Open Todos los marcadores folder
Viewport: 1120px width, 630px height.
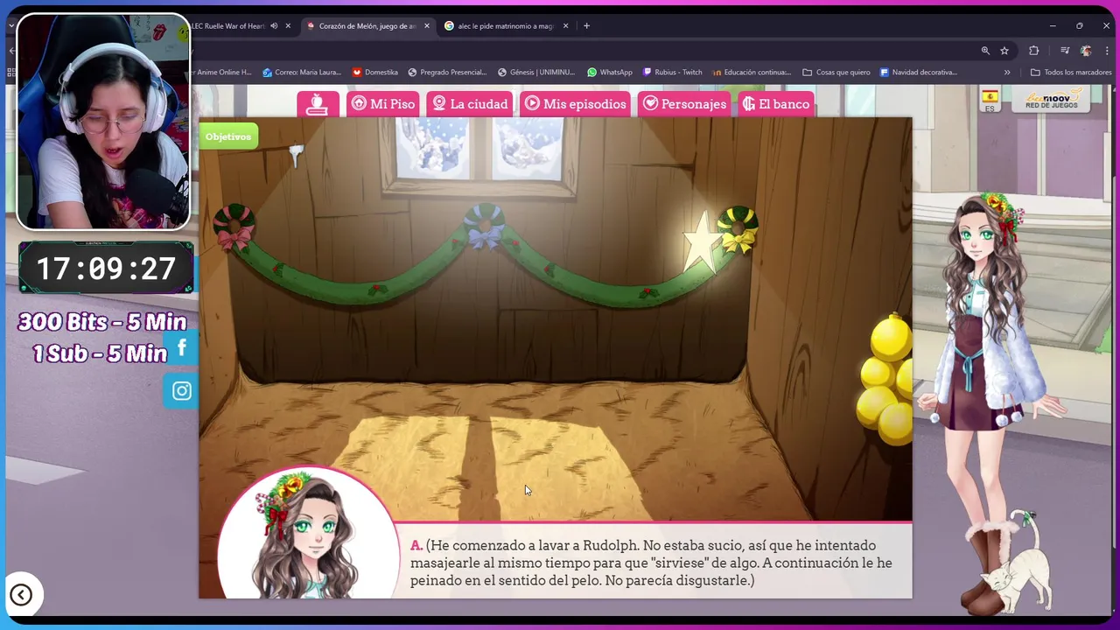click(1071, 73)
